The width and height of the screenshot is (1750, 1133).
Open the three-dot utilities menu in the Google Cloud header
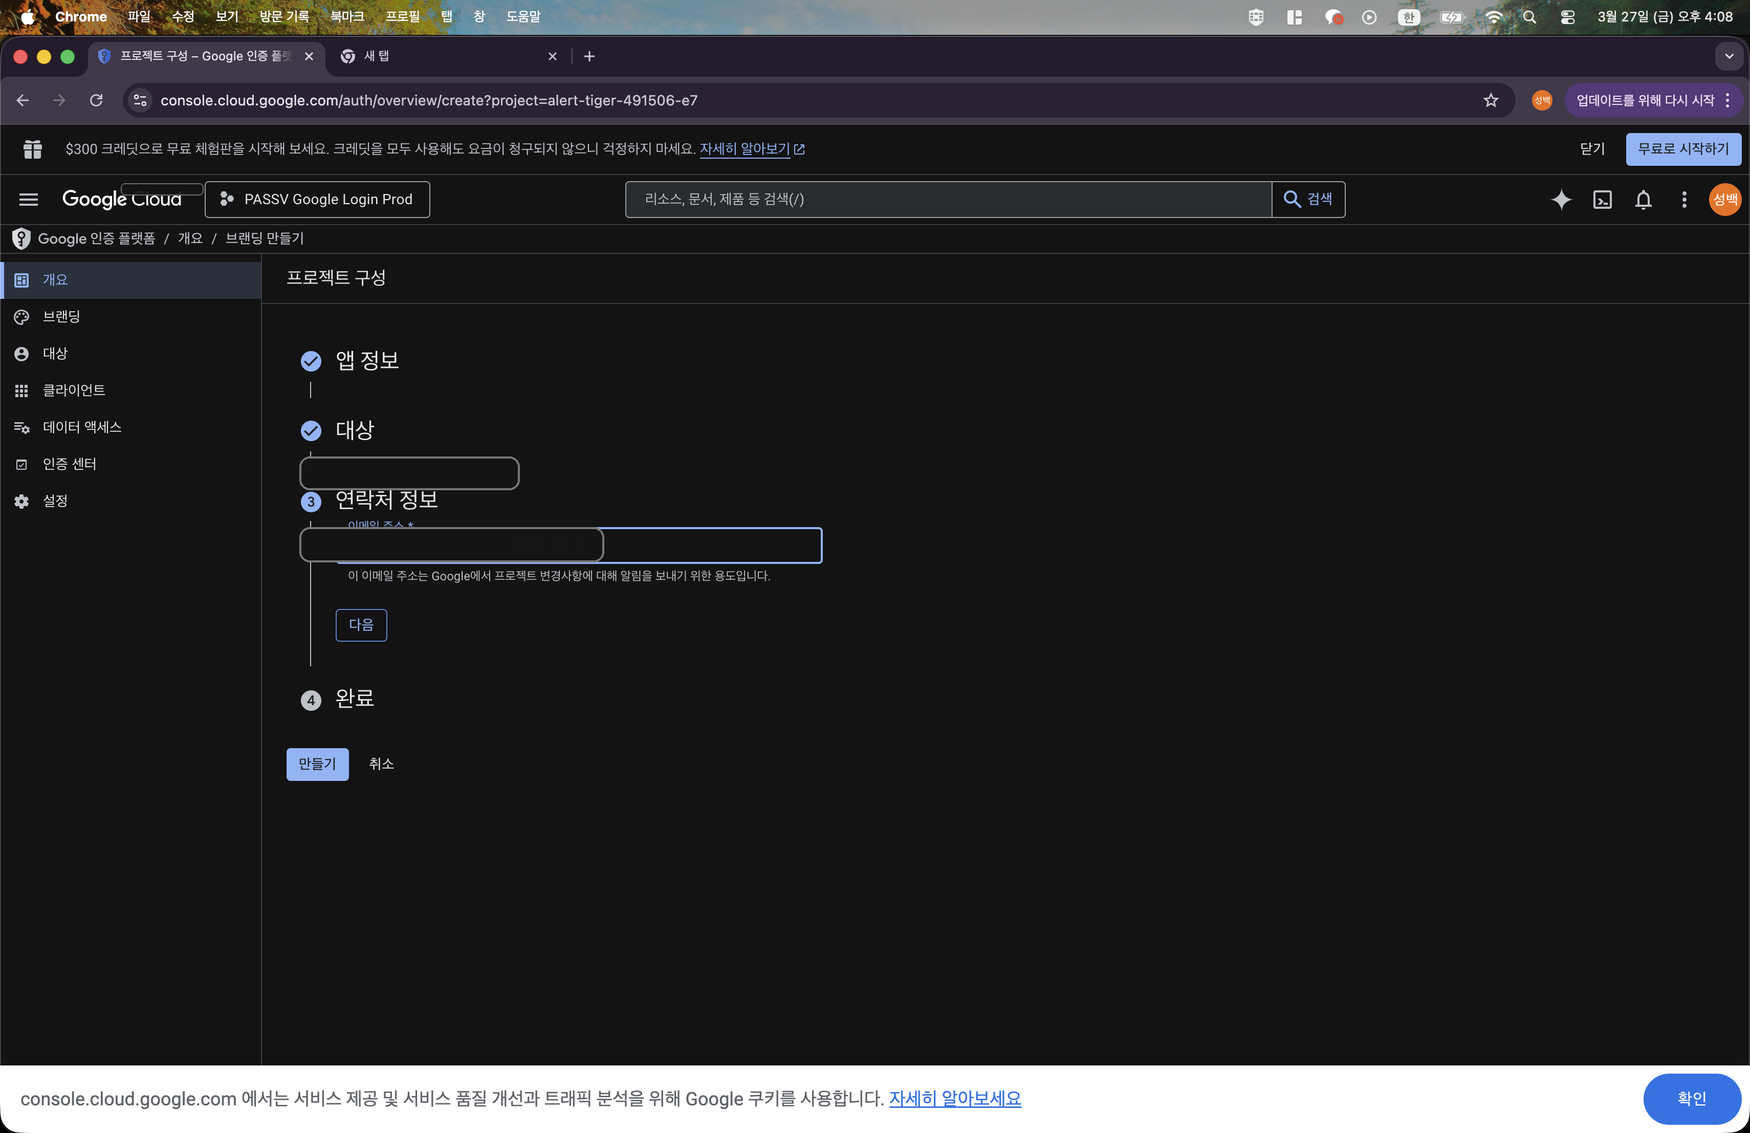[x=1684, y=199]
